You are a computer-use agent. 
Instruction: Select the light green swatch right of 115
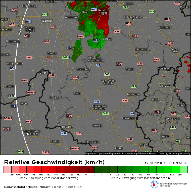click(184, 169)
